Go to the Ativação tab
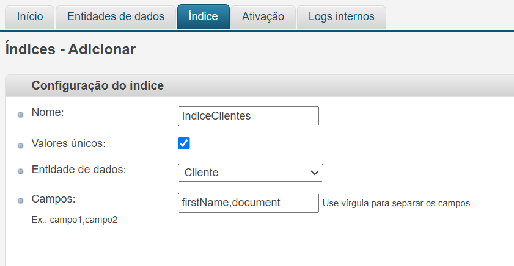The width and height of the screenshot is (514, 266). 263,16
